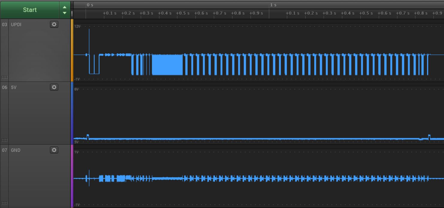Open the UPDI channel settings gear
444x208 pixels.
tap(54, 24)
